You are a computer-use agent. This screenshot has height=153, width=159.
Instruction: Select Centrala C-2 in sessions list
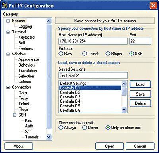point(90,92)
